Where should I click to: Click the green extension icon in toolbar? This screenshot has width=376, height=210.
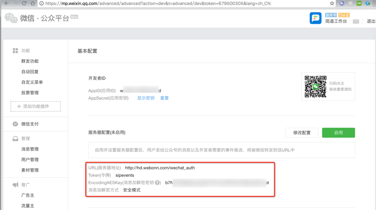[x=359, y=3]
